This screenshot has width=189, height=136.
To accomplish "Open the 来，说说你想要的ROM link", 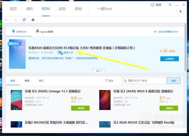I will point(166,32).
